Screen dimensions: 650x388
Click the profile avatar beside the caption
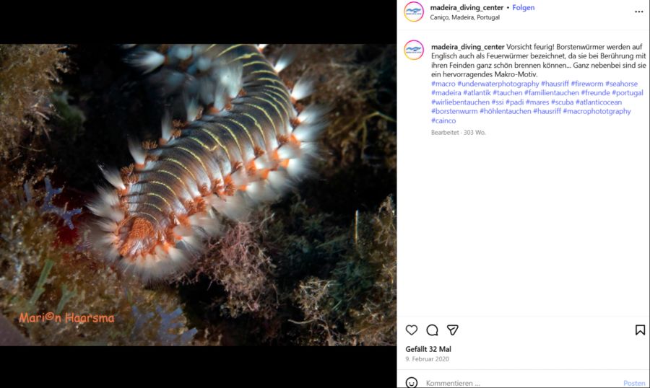click(414, 50)
